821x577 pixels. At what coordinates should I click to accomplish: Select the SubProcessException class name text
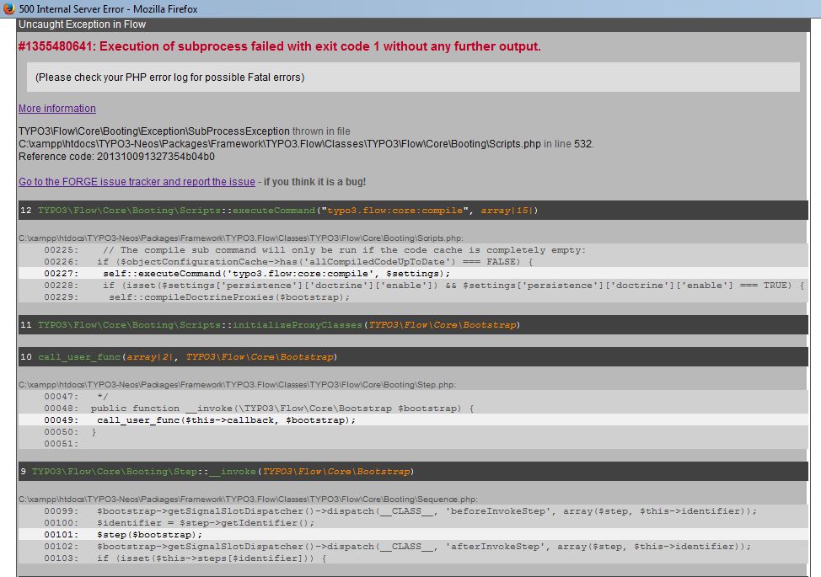pos(154,131)
